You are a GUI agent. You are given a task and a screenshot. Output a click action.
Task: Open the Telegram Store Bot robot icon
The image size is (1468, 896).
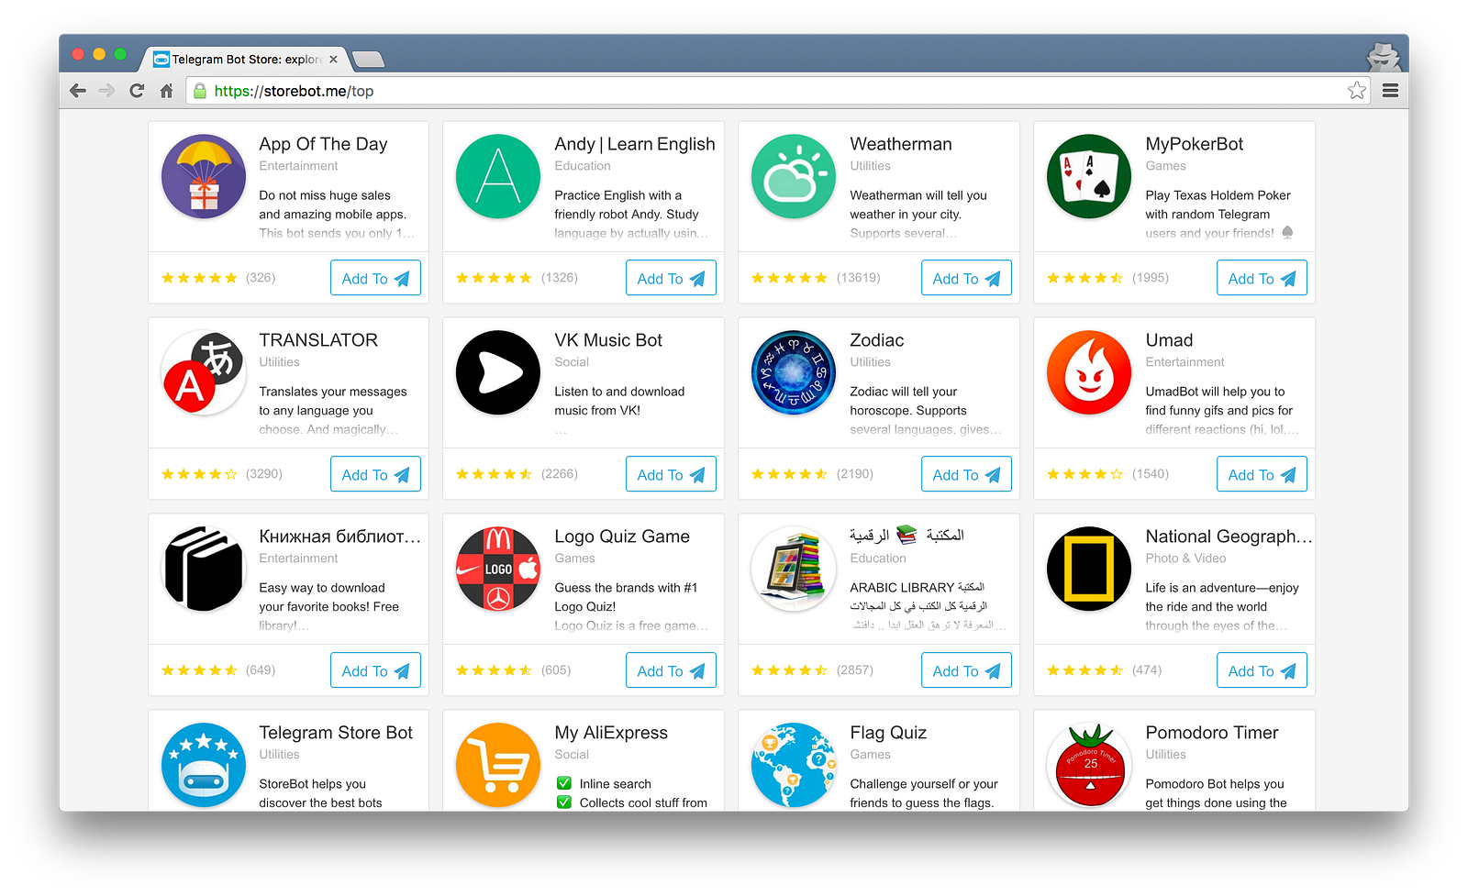tap(204, 765)
